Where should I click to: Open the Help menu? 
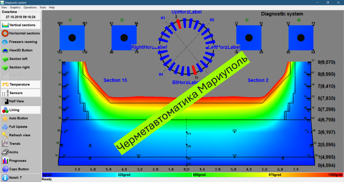point(52,7)
